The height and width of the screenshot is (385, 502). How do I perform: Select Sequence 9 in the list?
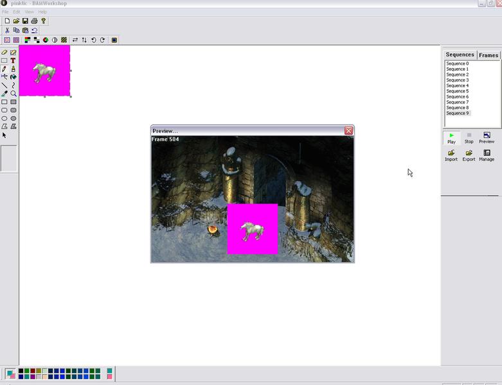tap(458, 113)
